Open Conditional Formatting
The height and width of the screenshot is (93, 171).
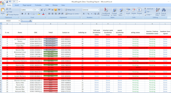(x=106, y=12)
